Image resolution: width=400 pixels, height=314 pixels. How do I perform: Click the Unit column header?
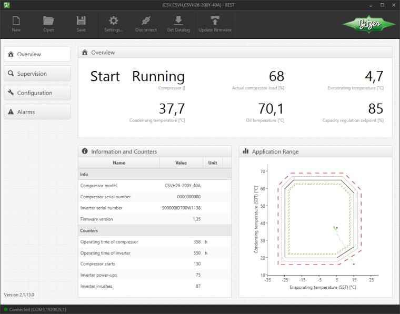[213, 163]
